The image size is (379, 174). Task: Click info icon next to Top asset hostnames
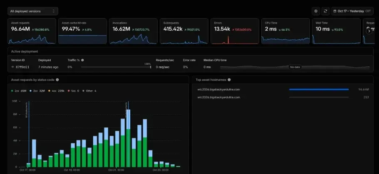229,80
